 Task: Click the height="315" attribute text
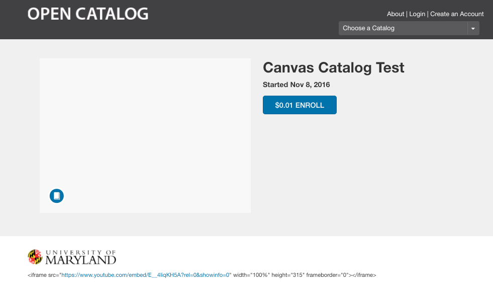pyautogui.click(x=288, y=275)
